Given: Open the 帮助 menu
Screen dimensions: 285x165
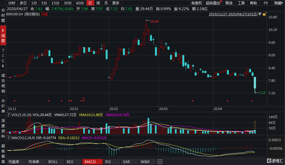Looking at the screenshot, I should click(253, 3).
